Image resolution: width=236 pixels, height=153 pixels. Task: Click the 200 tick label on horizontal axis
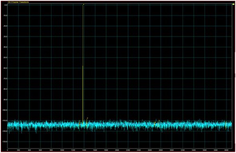click(19, 150)
